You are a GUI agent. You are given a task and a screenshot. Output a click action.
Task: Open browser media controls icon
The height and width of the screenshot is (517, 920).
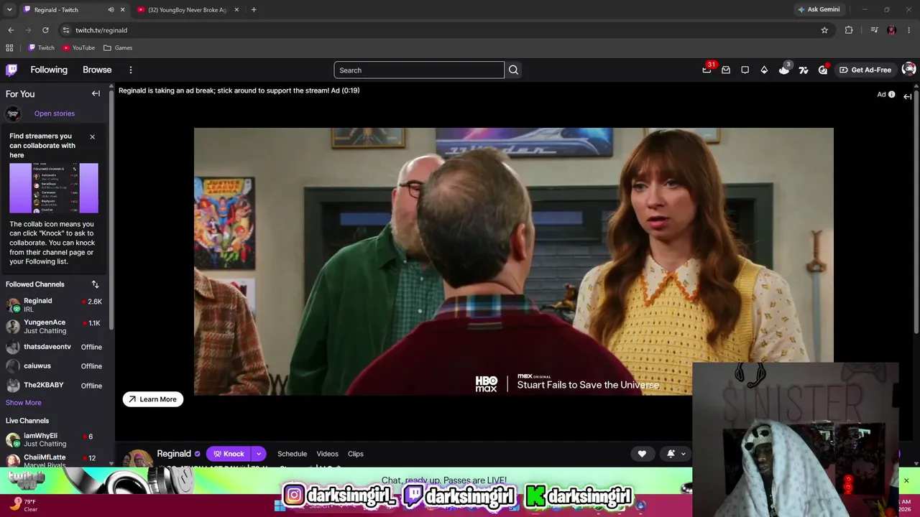(x=874, y=30)
